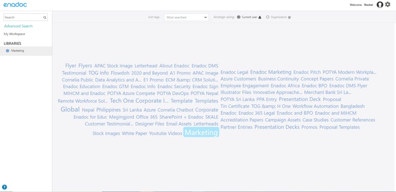Click the Office 365 tag

point(146,117)
